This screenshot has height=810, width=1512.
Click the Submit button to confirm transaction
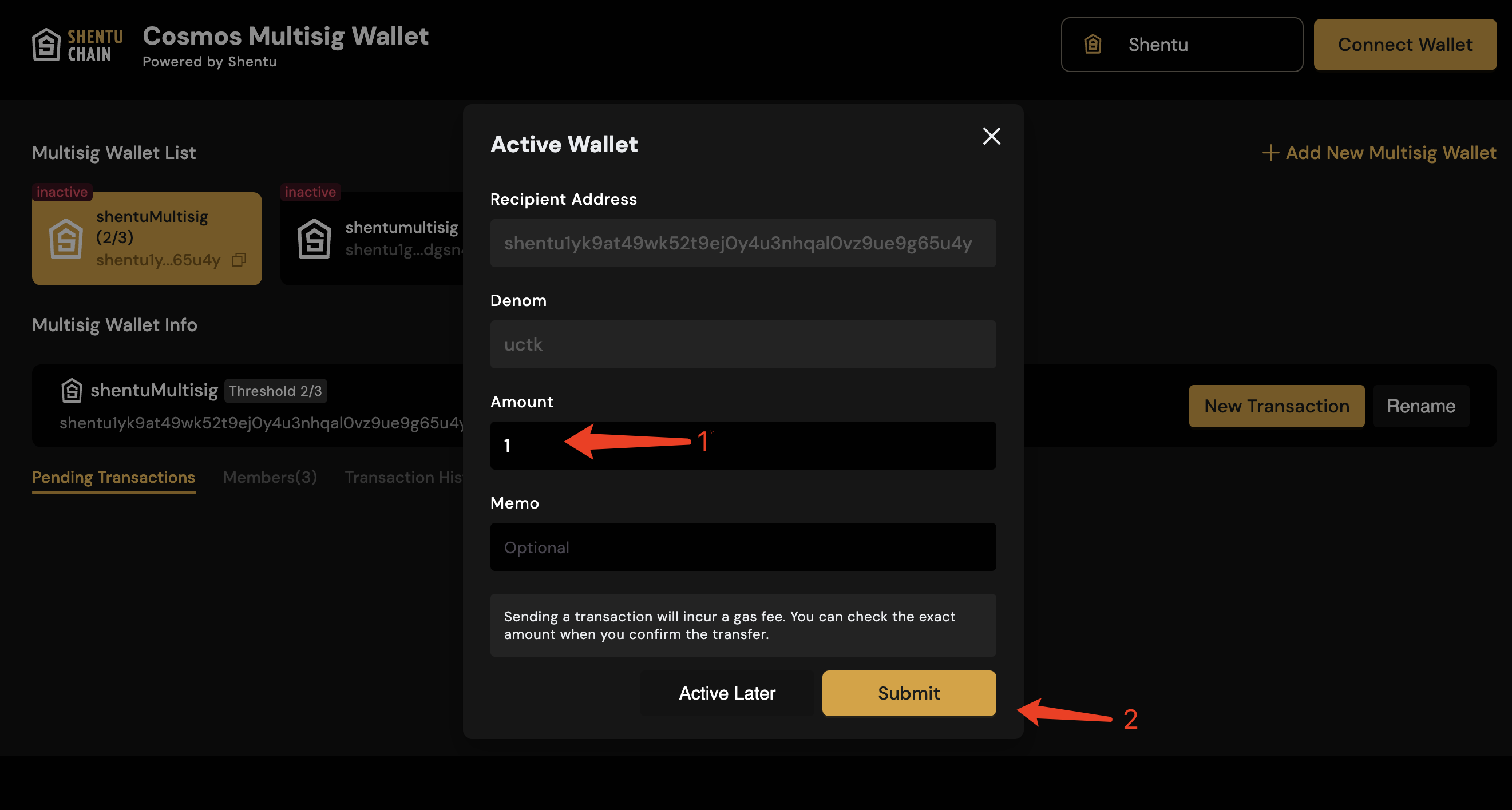[908, 693]
